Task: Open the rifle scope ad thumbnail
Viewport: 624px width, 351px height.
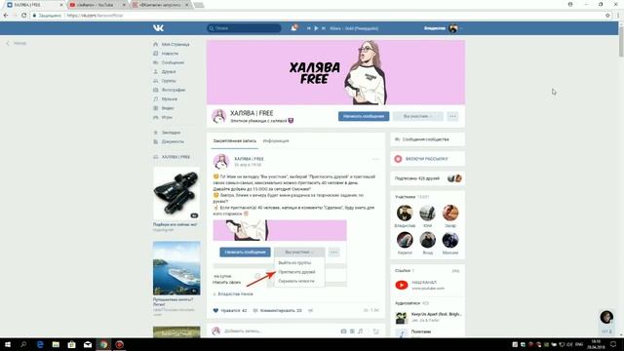Action: (x=176, y=193)
